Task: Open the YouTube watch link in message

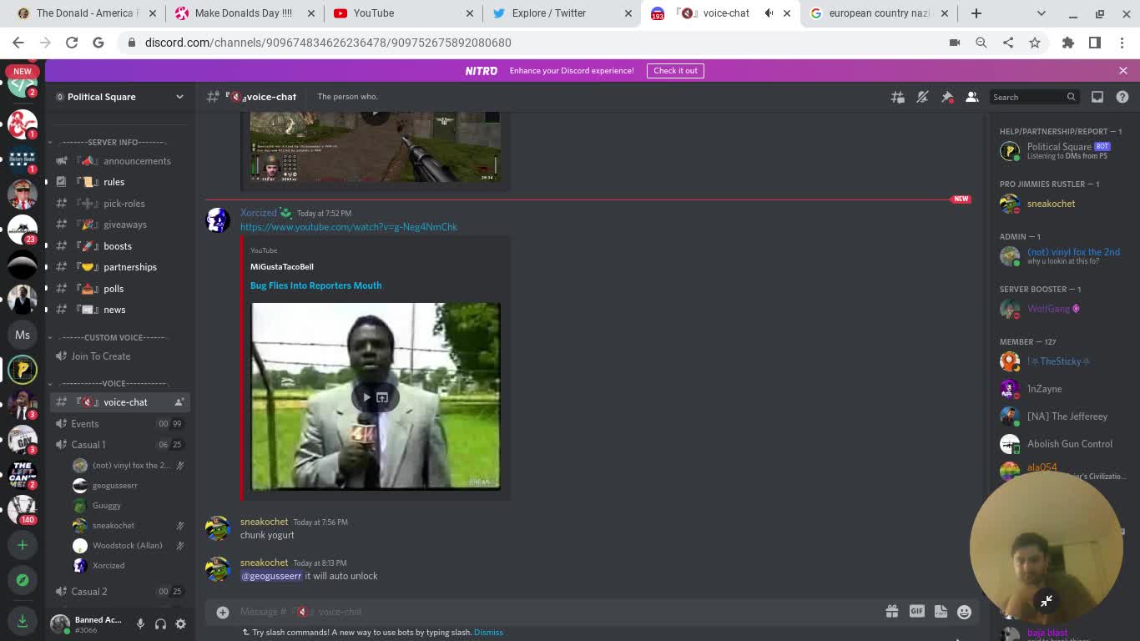Action: click(x=349, y=227)
